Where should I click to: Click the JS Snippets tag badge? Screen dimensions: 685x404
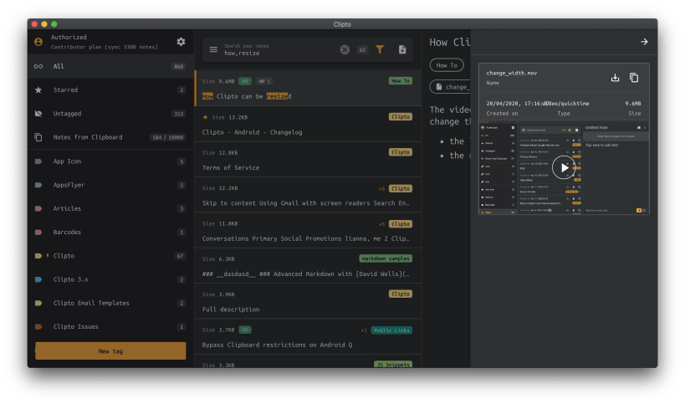click(393, 364)
